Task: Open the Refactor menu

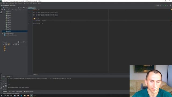Action: tap(20, 3)
